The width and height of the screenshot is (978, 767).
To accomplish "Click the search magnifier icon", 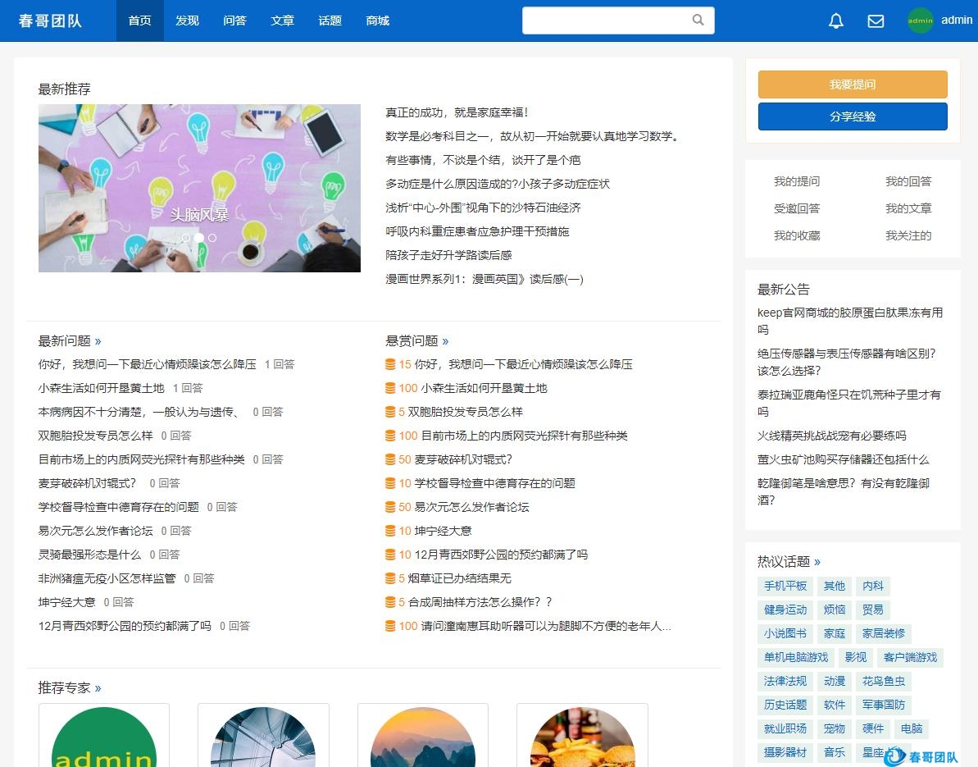I will tap(698, 21).
